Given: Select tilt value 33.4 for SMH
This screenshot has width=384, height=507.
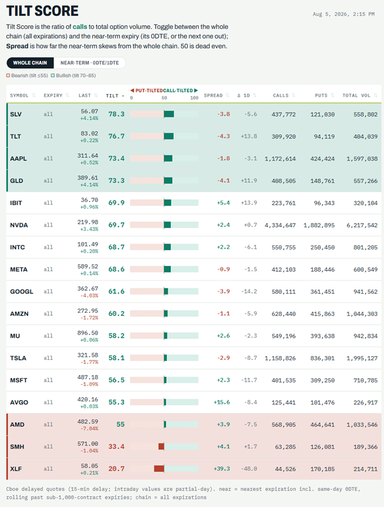Looking at the screenshot, I should pyautogui.click(x=116, y=446).
